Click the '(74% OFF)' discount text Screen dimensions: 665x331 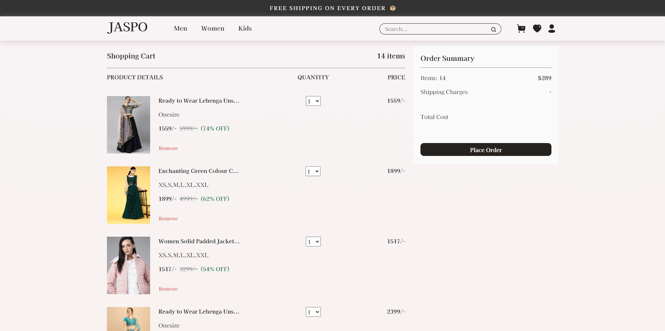coord(215,128)
